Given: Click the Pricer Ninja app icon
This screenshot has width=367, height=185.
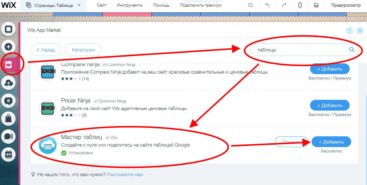Looking at the screenshot, I should pyautogui.click(x=48, y=108).
